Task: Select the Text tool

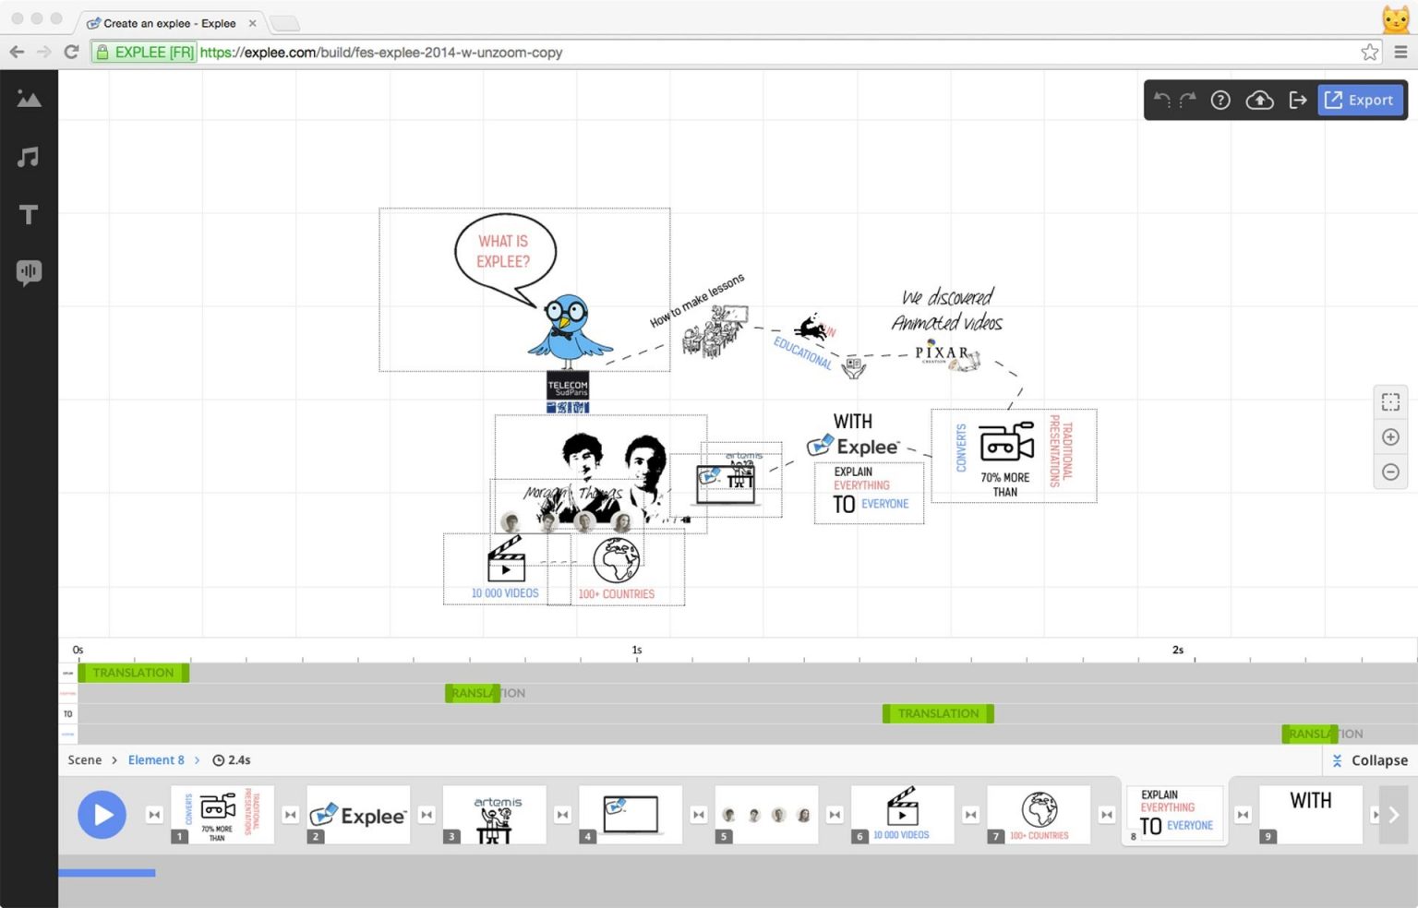Action: [x=29, y=214]
